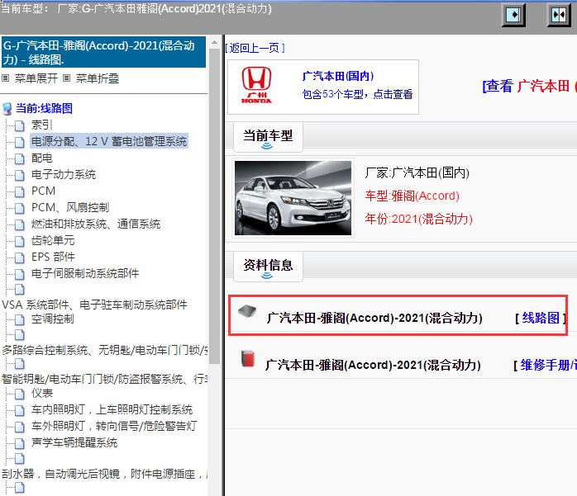This screenshot has width=577, height=496.
Task: Open 刮水器,自动调光后视镜 entry
Action: (104, 474)
